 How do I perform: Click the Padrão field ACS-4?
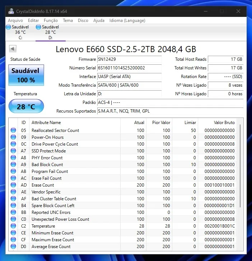pos(170,102)
